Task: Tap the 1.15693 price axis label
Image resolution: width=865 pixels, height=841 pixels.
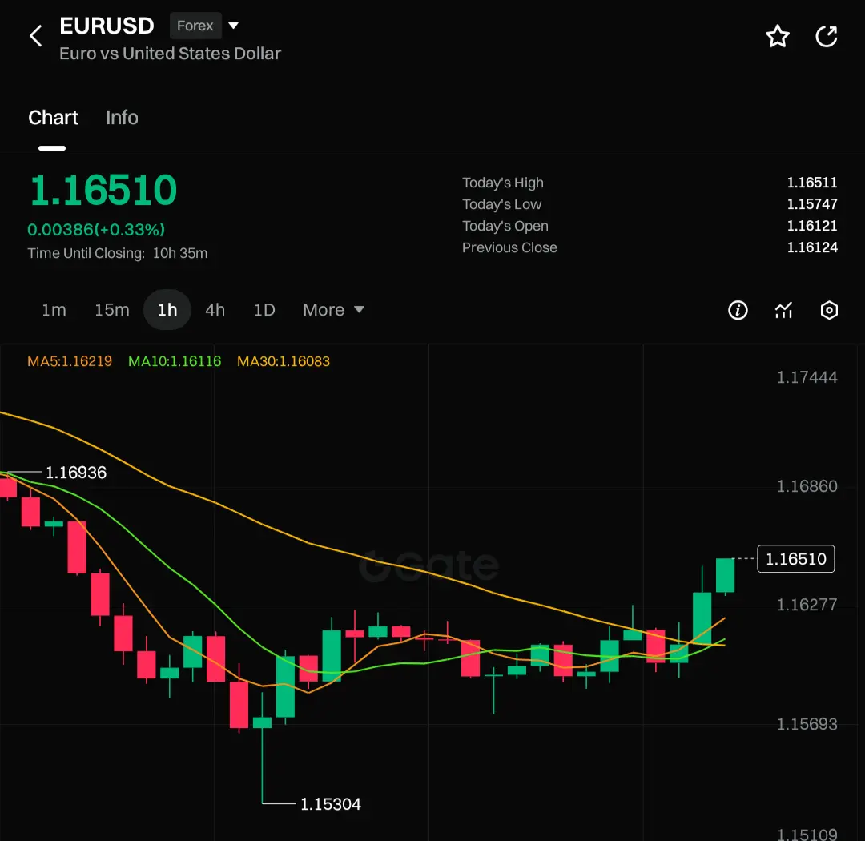Action: pyautogui.click(x=807, y=724)
